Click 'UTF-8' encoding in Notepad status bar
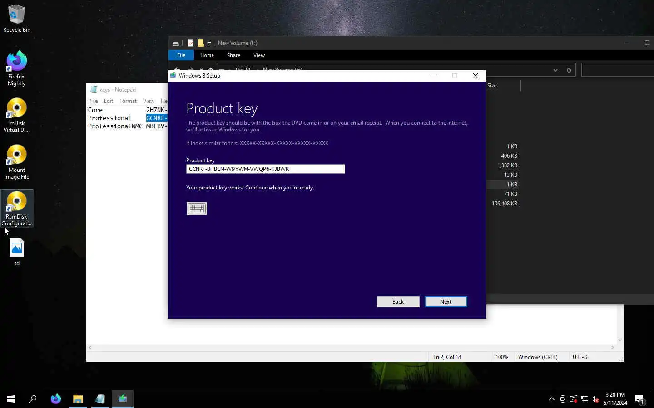This screenshot has width=654, height=408. 580,357
